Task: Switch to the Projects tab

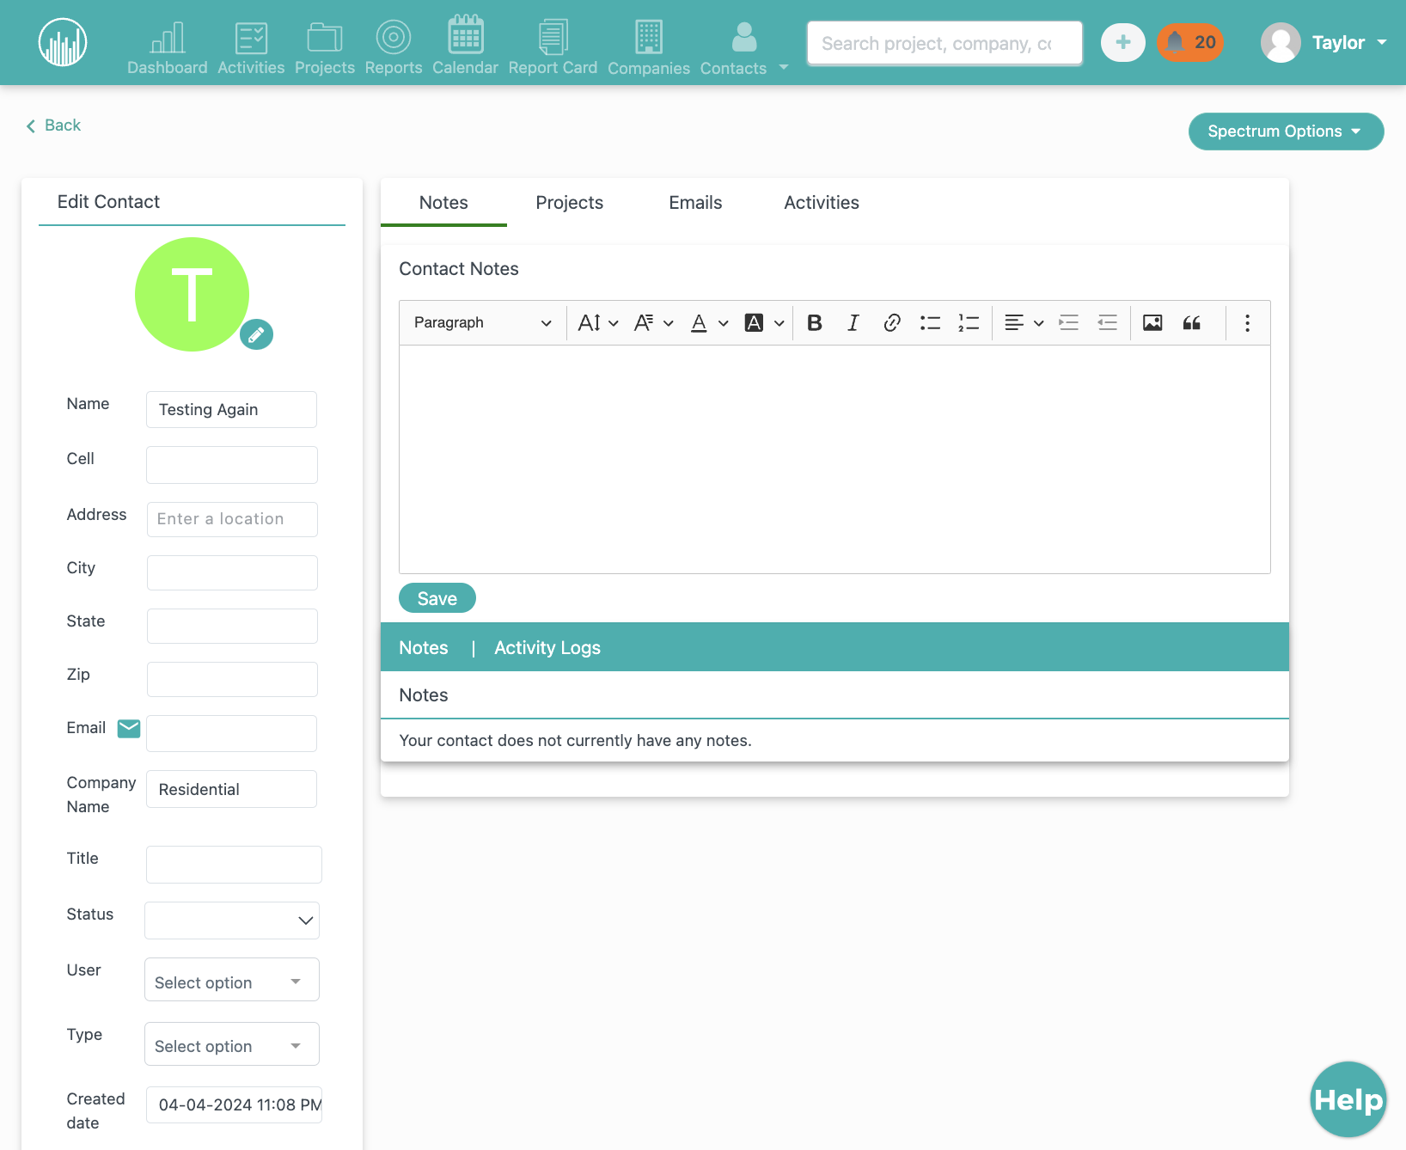Action: click(x=569, y=203)
